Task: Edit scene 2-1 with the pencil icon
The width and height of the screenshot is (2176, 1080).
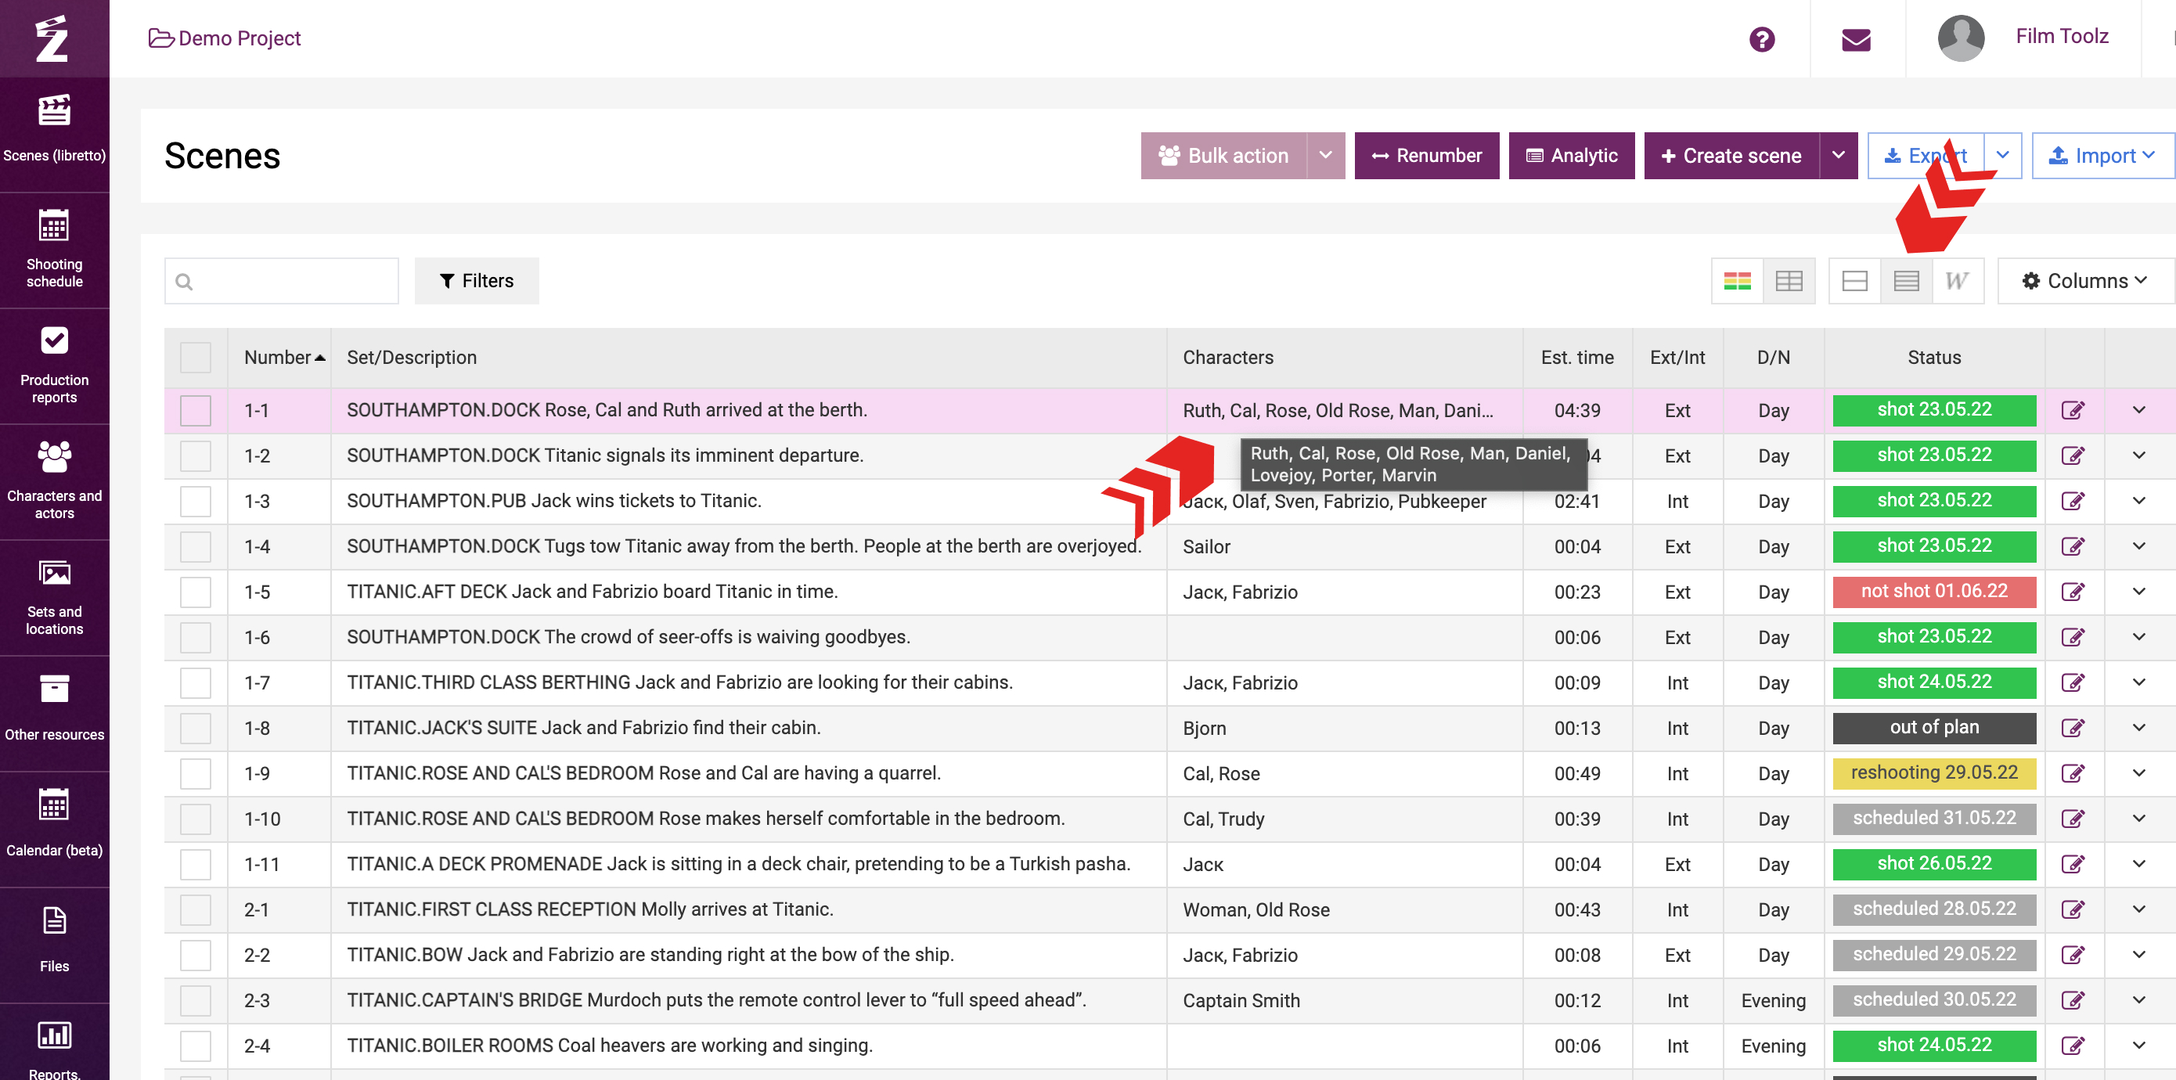Action: 2073,909
